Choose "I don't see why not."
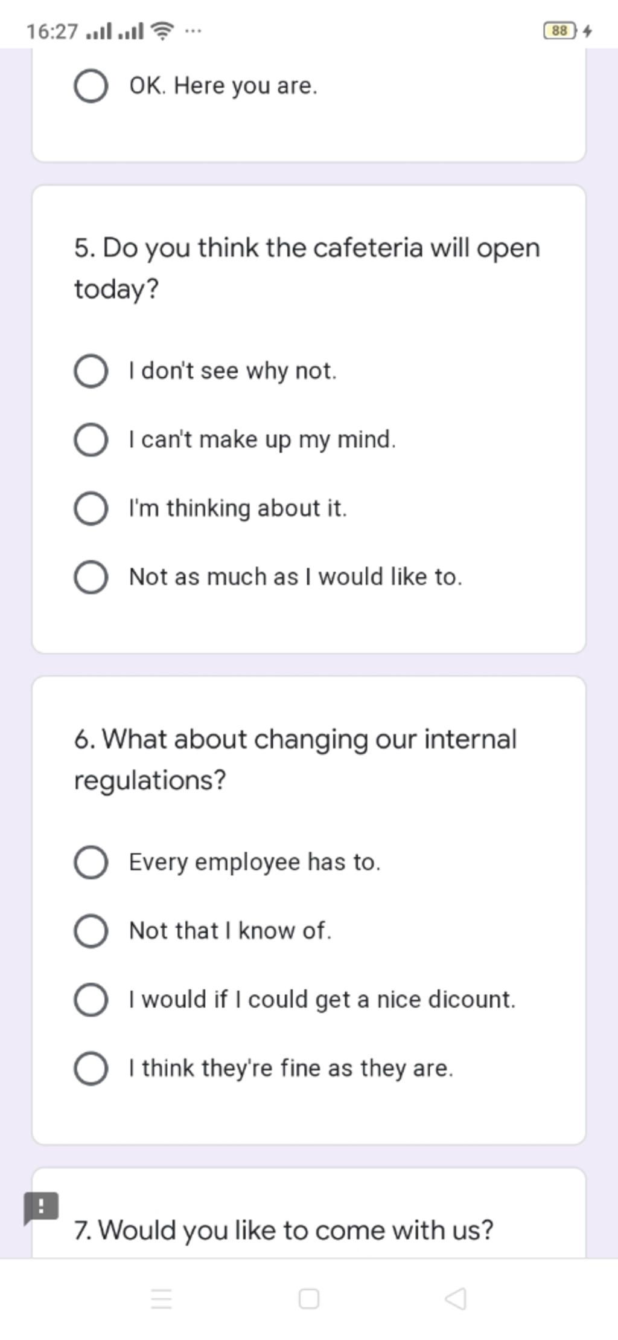This screenshot has height=1340, width=618. 91,371
